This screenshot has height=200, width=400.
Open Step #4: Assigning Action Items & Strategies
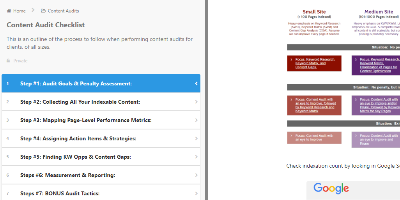tap(78, 139)
